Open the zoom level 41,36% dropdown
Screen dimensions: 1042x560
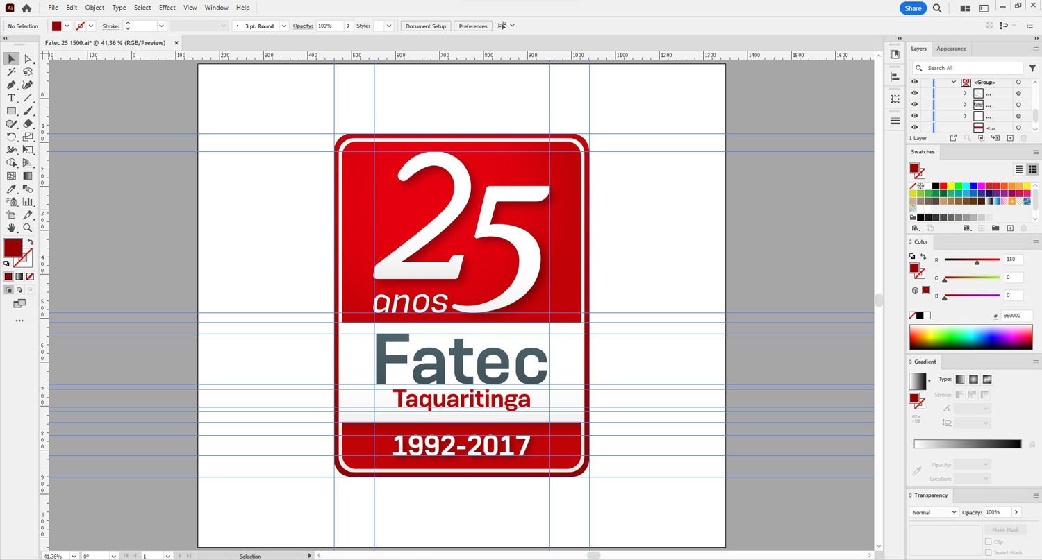pos(73,556)
